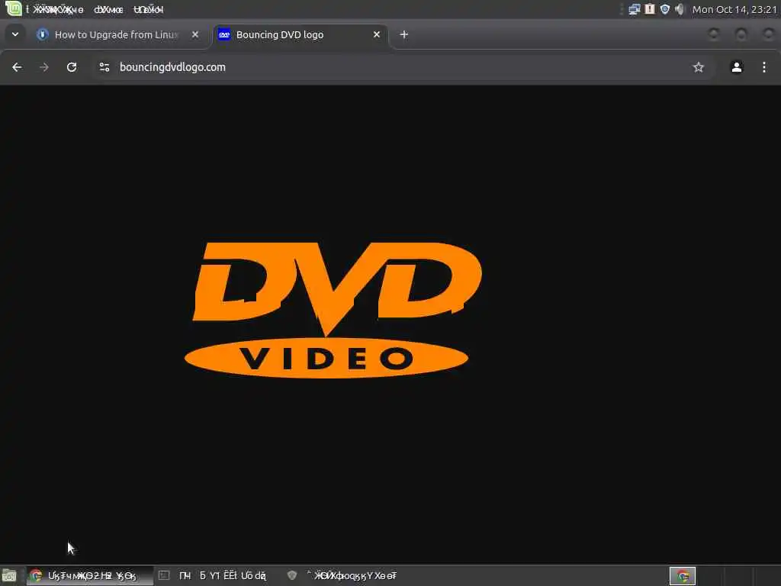This screenshot has height=586, width=781.
Task: Open a new tab with plus button
Action: click(x=404, y=34)
